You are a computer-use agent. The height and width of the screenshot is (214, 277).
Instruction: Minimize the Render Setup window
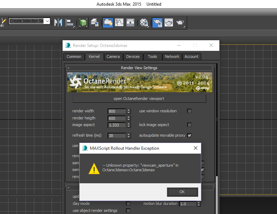(179, 45)
